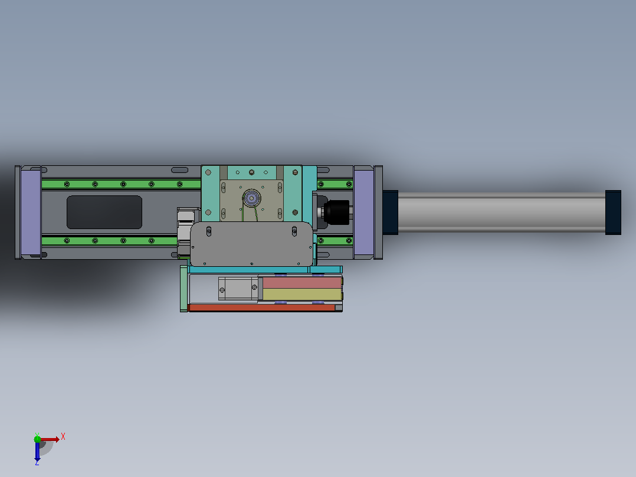Select the black cylindrical connector

337,213
